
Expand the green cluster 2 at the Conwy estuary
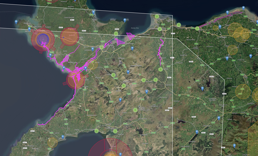point(160,29)
